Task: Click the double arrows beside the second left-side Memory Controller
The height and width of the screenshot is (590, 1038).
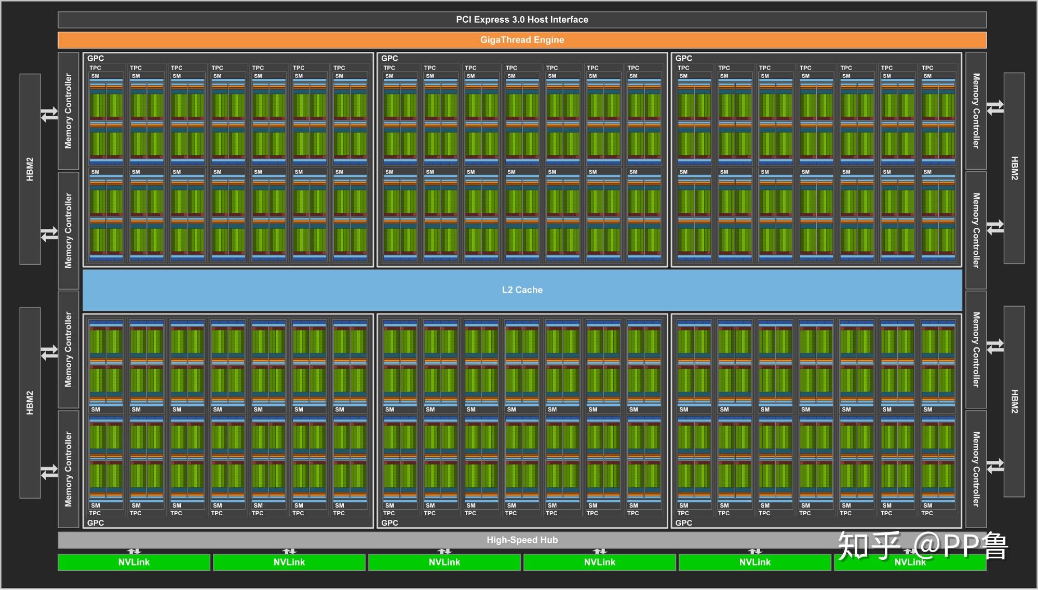Action: pos(49,234)
